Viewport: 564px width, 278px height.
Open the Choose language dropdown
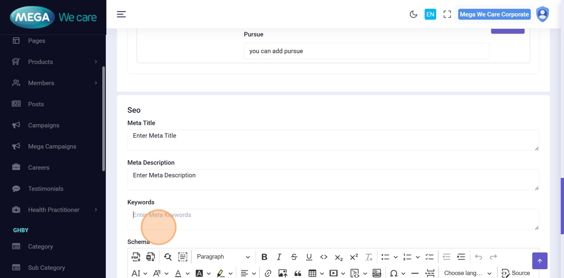(467, 273)
